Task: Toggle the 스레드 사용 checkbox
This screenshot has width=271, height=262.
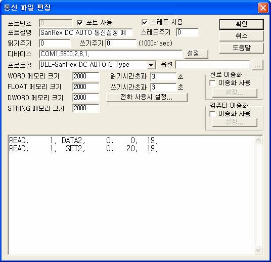Action: 145,22
